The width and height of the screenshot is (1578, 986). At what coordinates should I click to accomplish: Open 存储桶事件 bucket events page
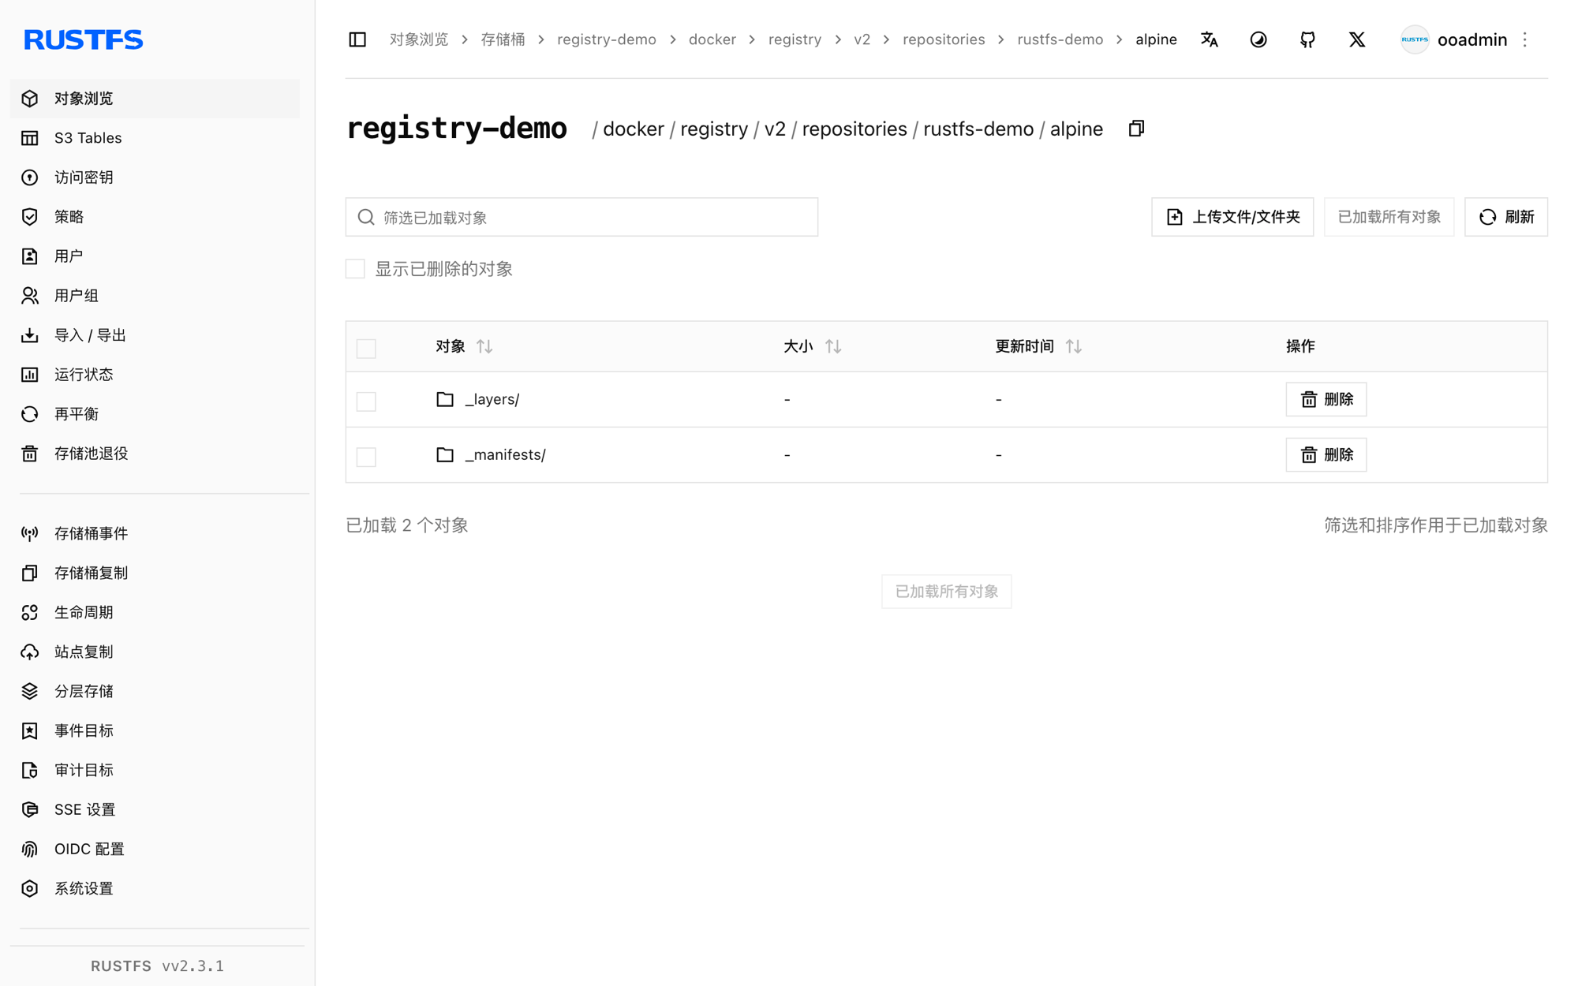(x=155, y=534)
